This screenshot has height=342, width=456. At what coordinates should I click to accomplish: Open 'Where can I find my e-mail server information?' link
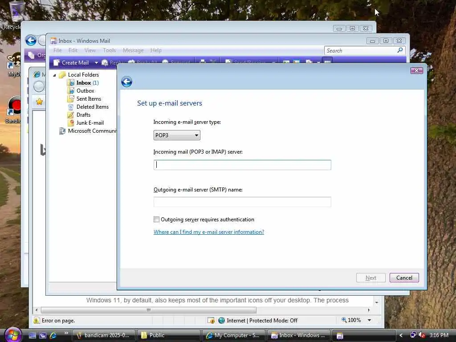209,232
